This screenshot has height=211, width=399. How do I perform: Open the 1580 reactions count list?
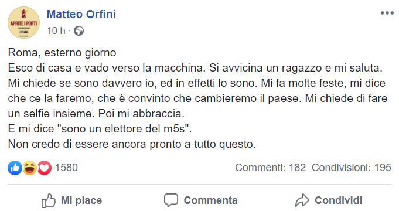pos(66,168)
